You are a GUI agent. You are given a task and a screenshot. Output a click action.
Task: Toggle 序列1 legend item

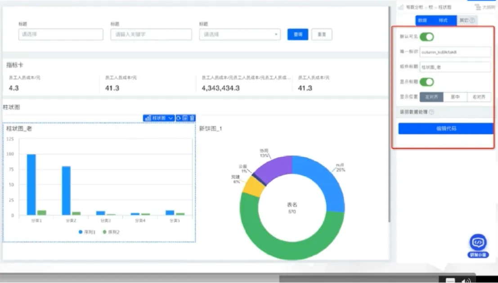coord(87,232)
